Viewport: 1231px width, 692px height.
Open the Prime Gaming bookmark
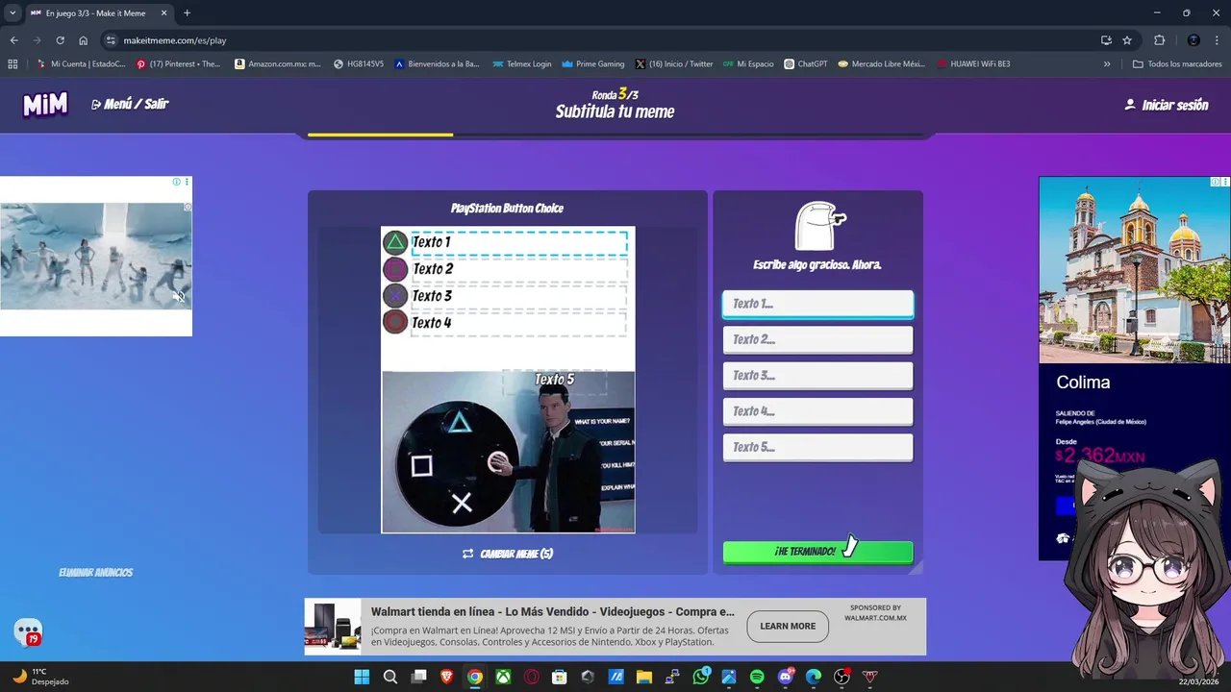593,64
